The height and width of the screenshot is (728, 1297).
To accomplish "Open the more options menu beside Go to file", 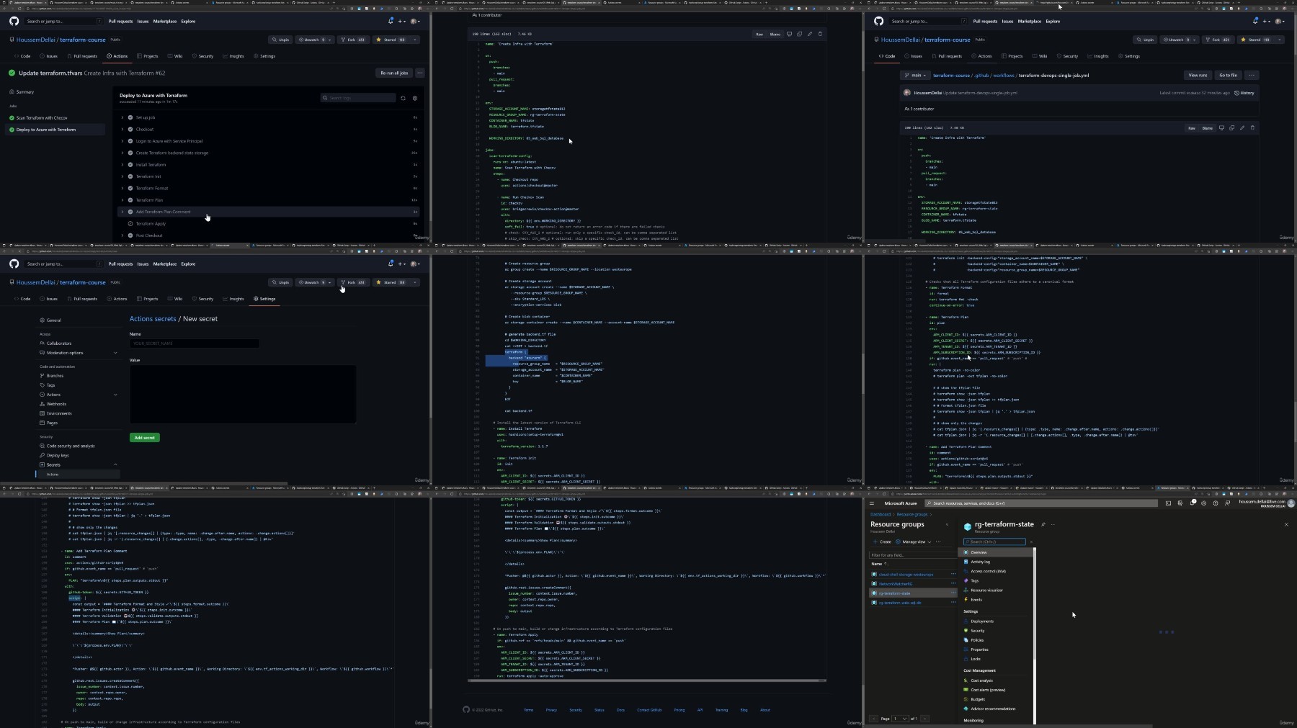I will [1252, 75].
